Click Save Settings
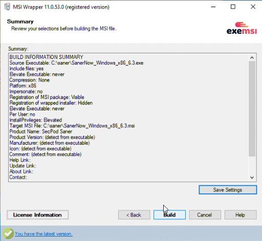Viewport: 262px width, 241px height. click(x=228, y=190)
